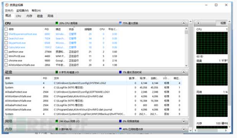The height and width of the screenshot is (138, 237).
Task: Click the Resource Monitor title bar icon
Action: click(x=7, y=5)
